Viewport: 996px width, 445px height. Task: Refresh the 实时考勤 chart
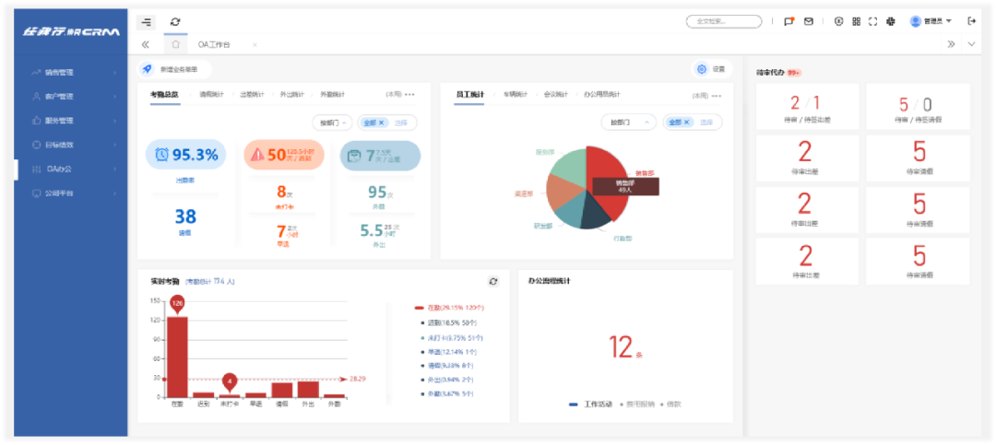(493, 281)
